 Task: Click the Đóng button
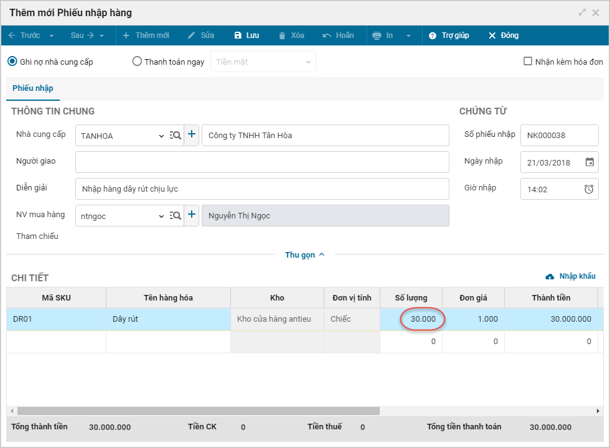tap(503, 35)
